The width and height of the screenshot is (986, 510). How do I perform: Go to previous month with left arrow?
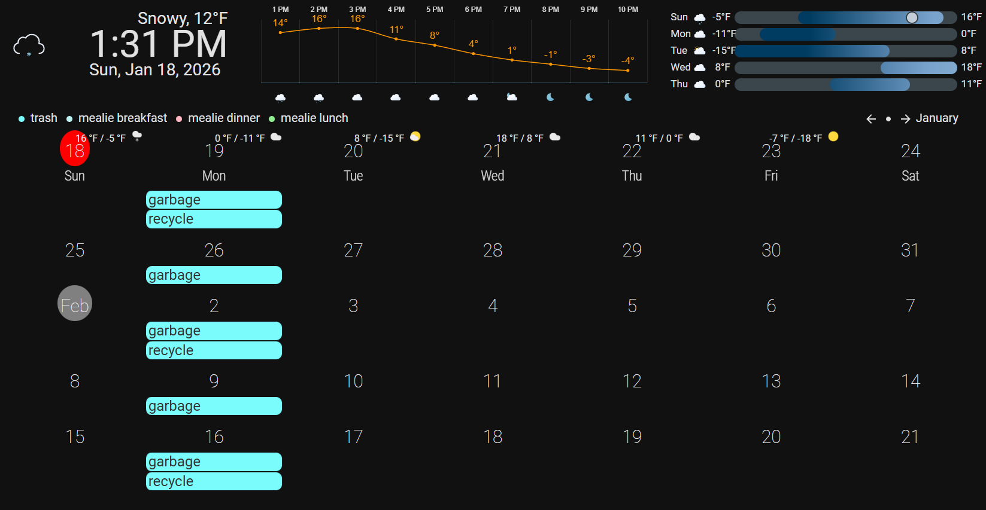point(871,119)
